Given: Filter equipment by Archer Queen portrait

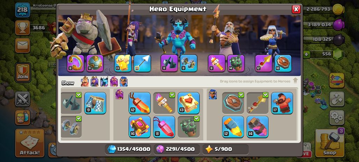Looking at the screenshot, I should (94, 82).
